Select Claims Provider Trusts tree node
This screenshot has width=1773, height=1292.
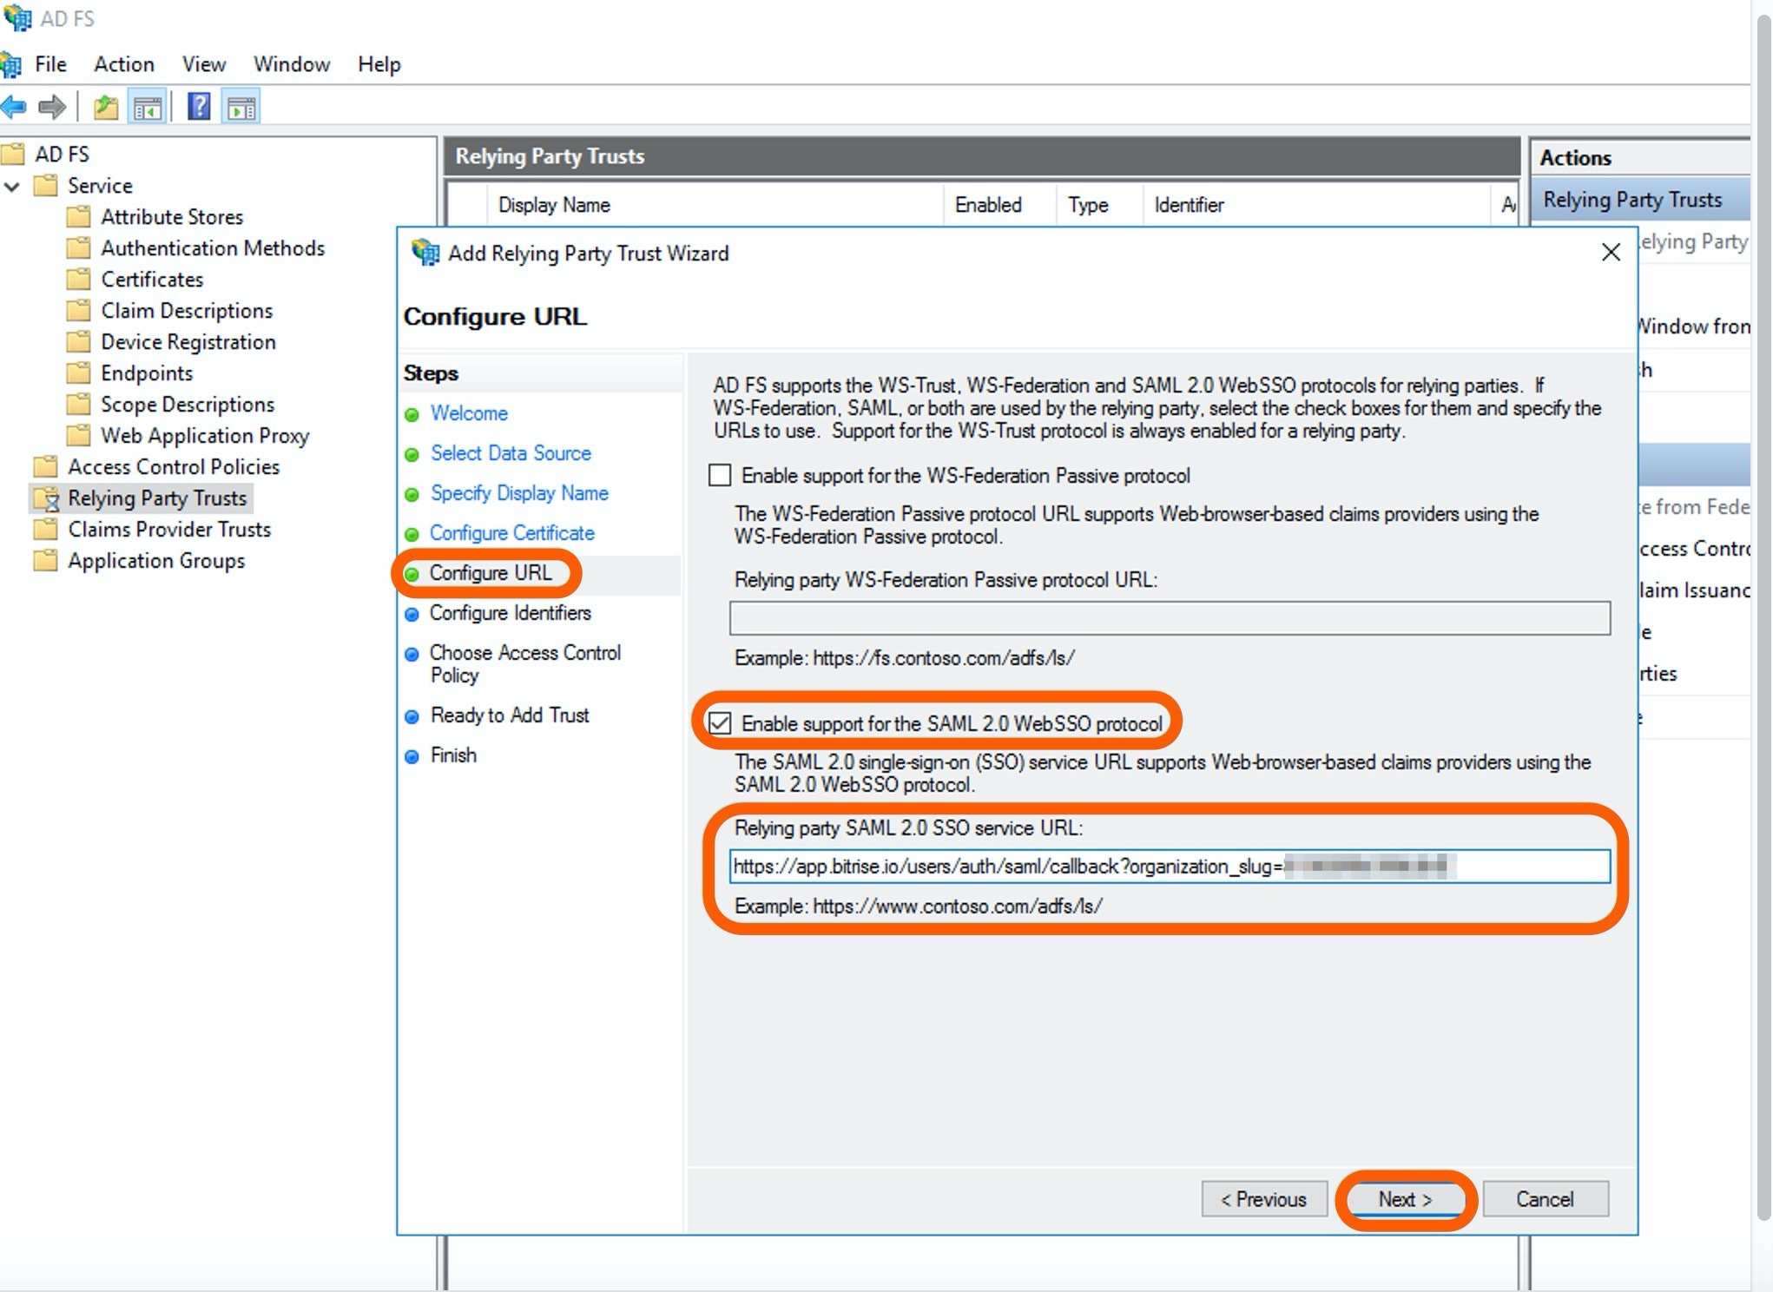tap(169, 529)
